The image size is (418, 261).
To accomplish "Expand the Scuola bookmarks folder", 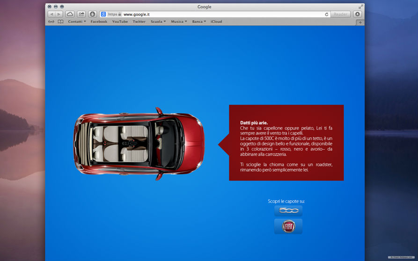I will [x=158, y=22].
